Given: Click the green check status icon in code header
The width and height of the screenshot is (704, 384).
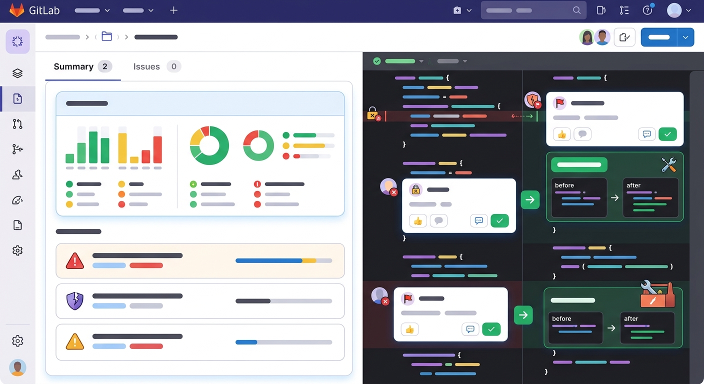Looking at the screenshot, I should click(377, 61).
